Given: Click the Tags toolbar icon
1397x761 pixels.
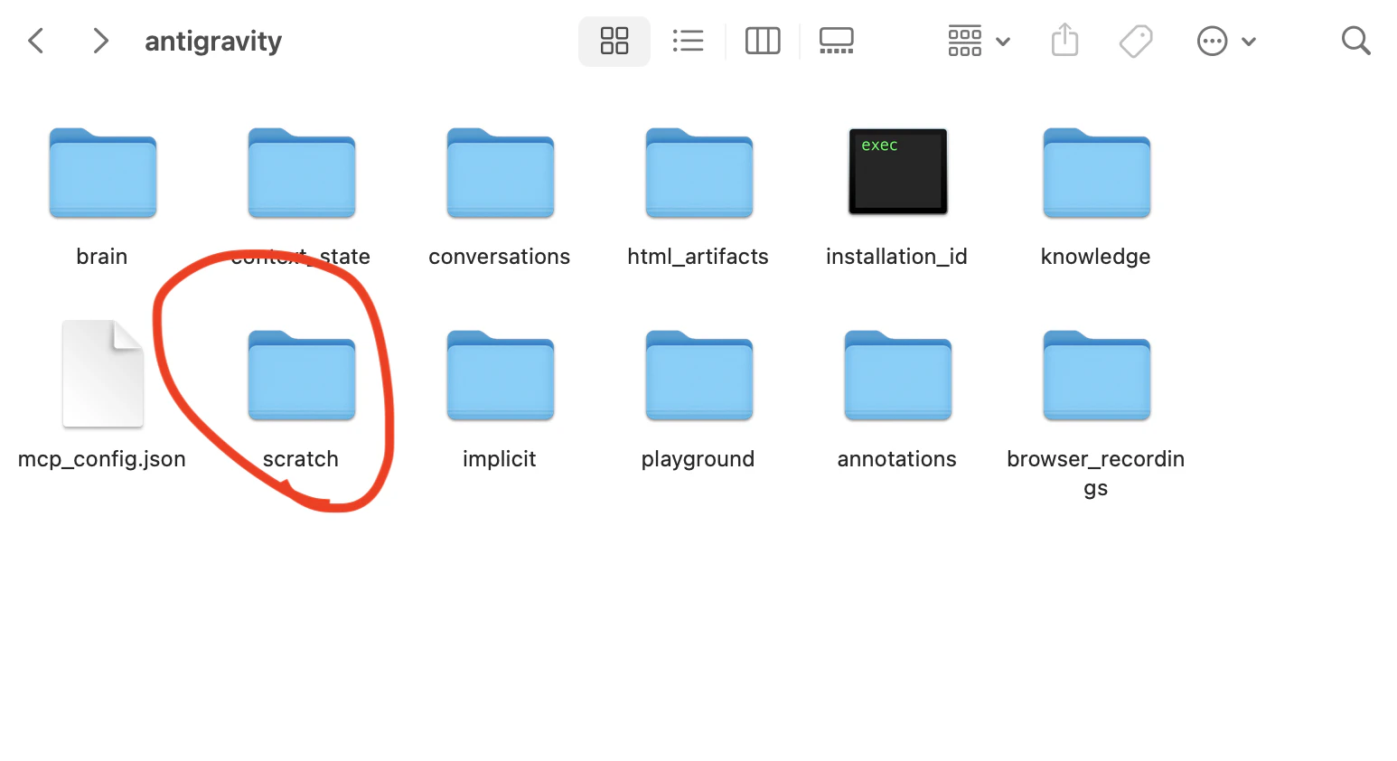Looking at the screenshot, I should click(x=1136, y=41).
